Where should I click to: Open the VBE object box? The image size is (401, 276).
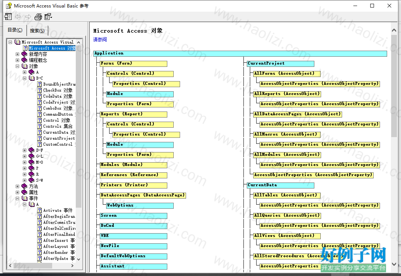pyautogui.click(x=134, y=236)
